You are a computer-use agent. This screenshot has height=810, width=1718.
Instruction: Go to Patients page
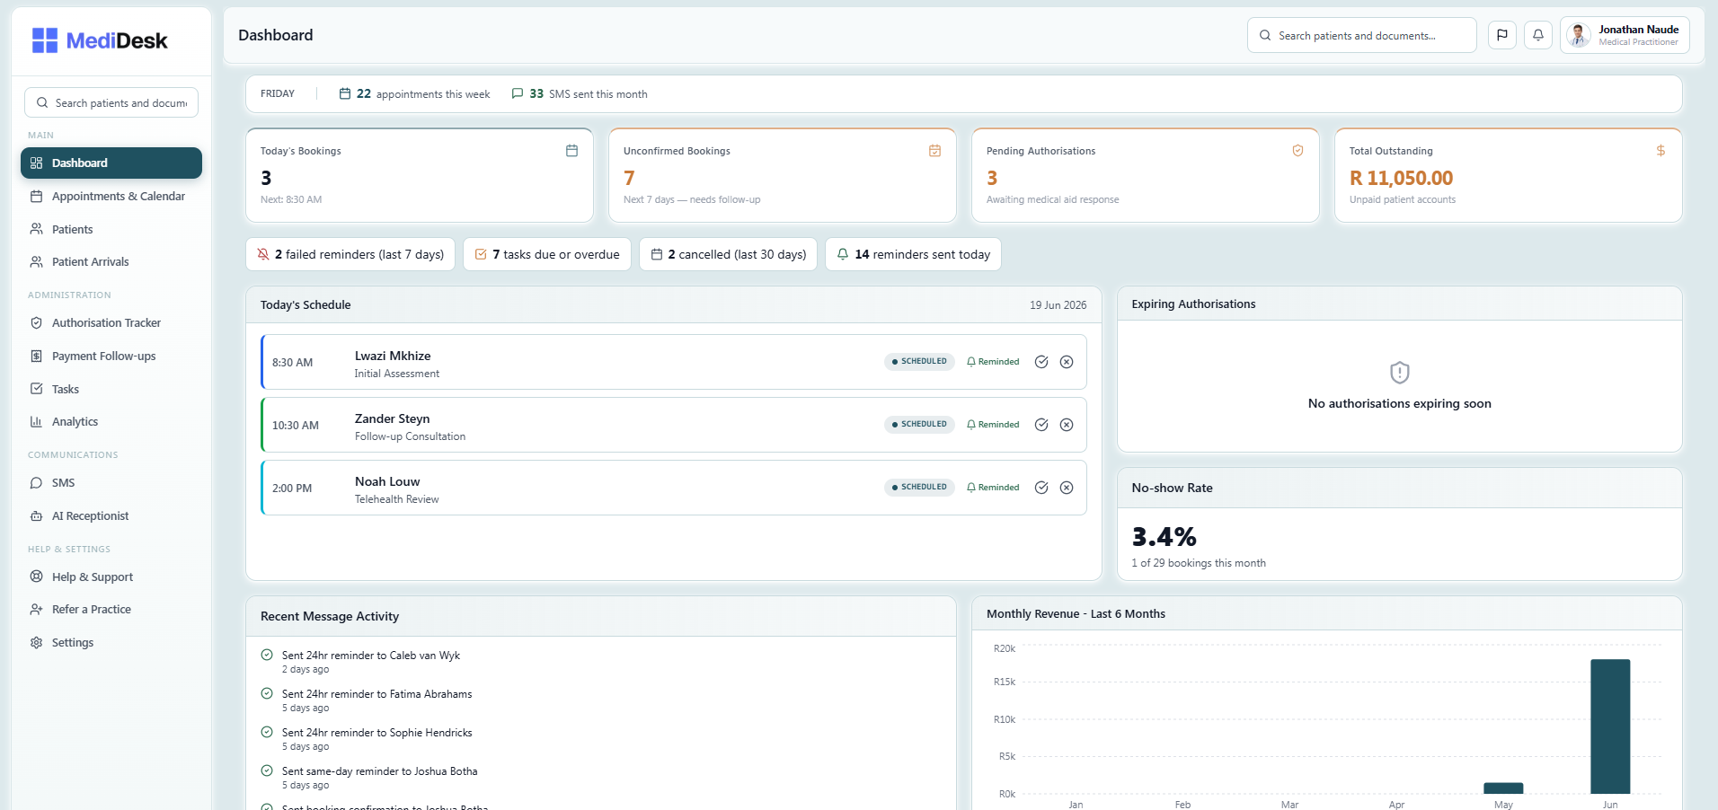click(111, 229)
